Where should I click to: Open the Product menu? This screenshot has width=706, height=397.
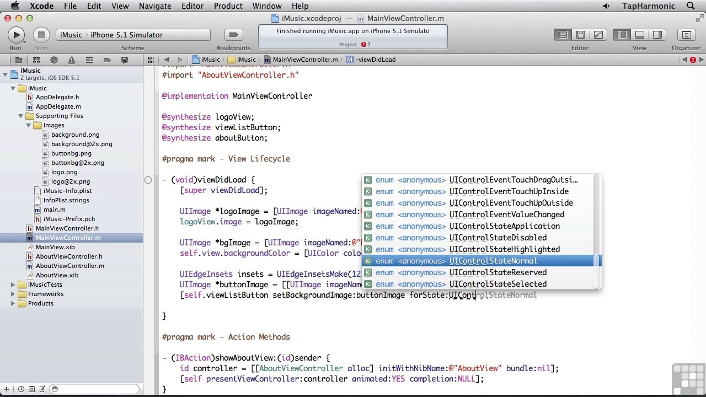pos(228,6)
